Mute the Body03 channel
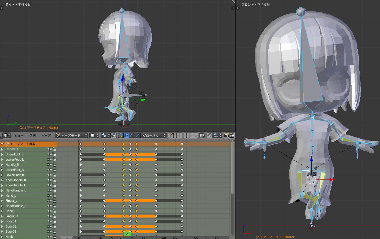This screenshot has height=239, width=380. point(49,232)
